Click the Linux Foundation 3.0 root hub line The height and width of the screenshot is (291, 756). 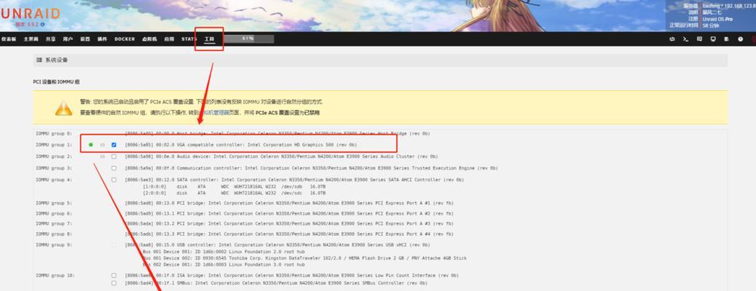[224, 265]
